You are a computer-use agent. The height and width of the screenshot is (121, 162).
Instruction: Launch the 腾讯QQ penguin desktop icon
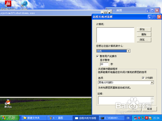8,103
